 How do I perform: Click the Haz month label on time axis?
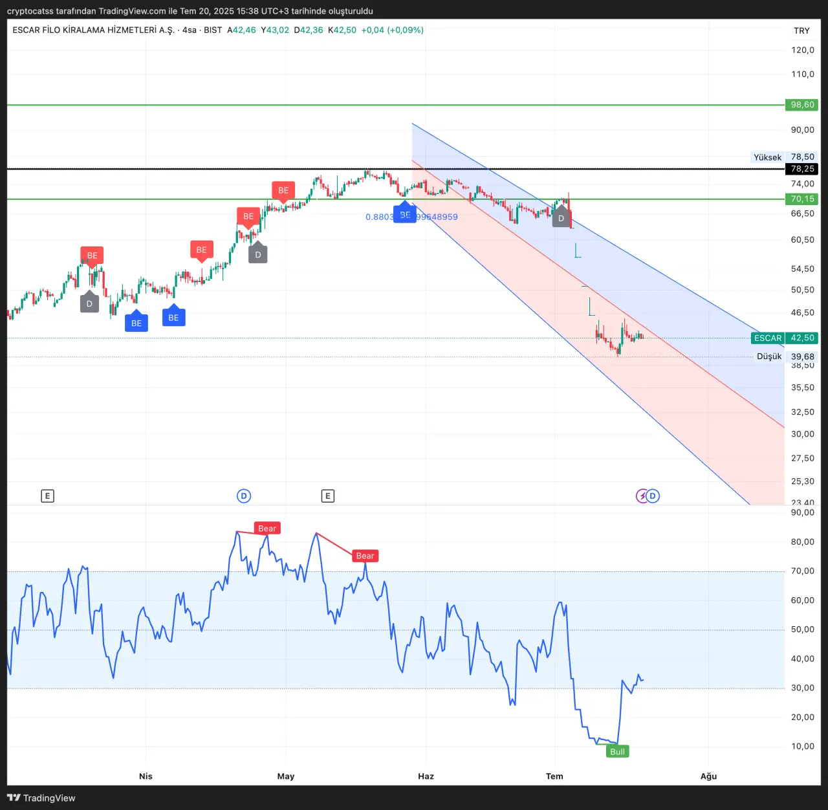pyautogui.click(x=426, y=776)
